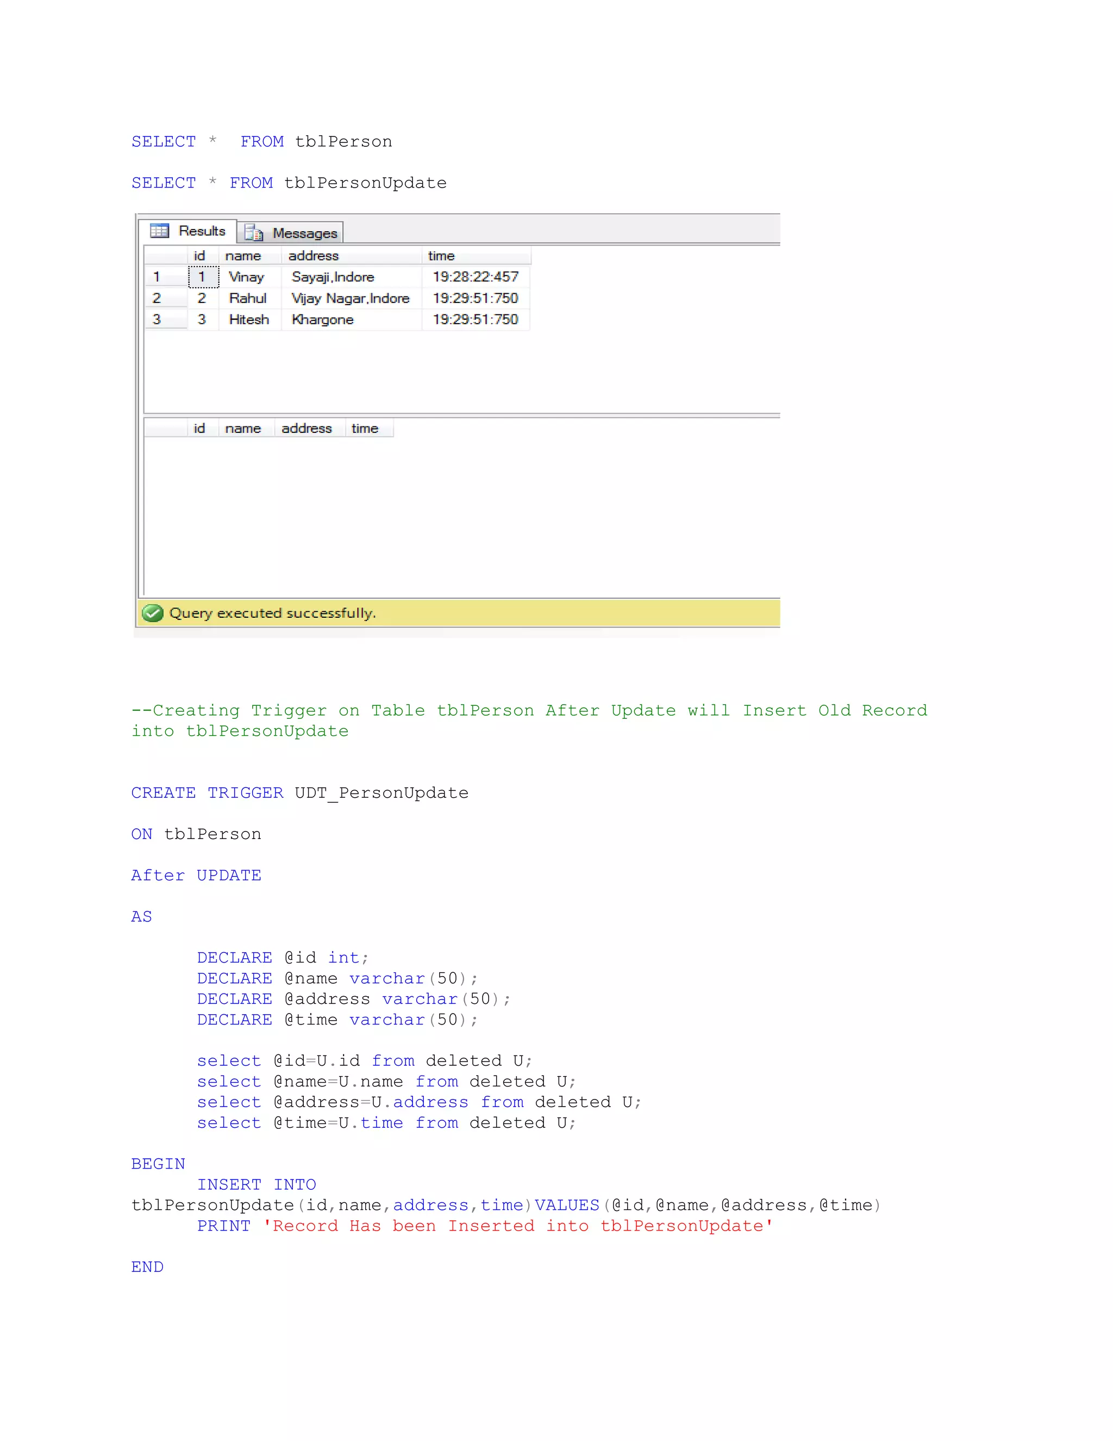Click the time cell '19:28:22:457'
This screenshot has height=1441, width=1113.
click(x=476, y=277)
